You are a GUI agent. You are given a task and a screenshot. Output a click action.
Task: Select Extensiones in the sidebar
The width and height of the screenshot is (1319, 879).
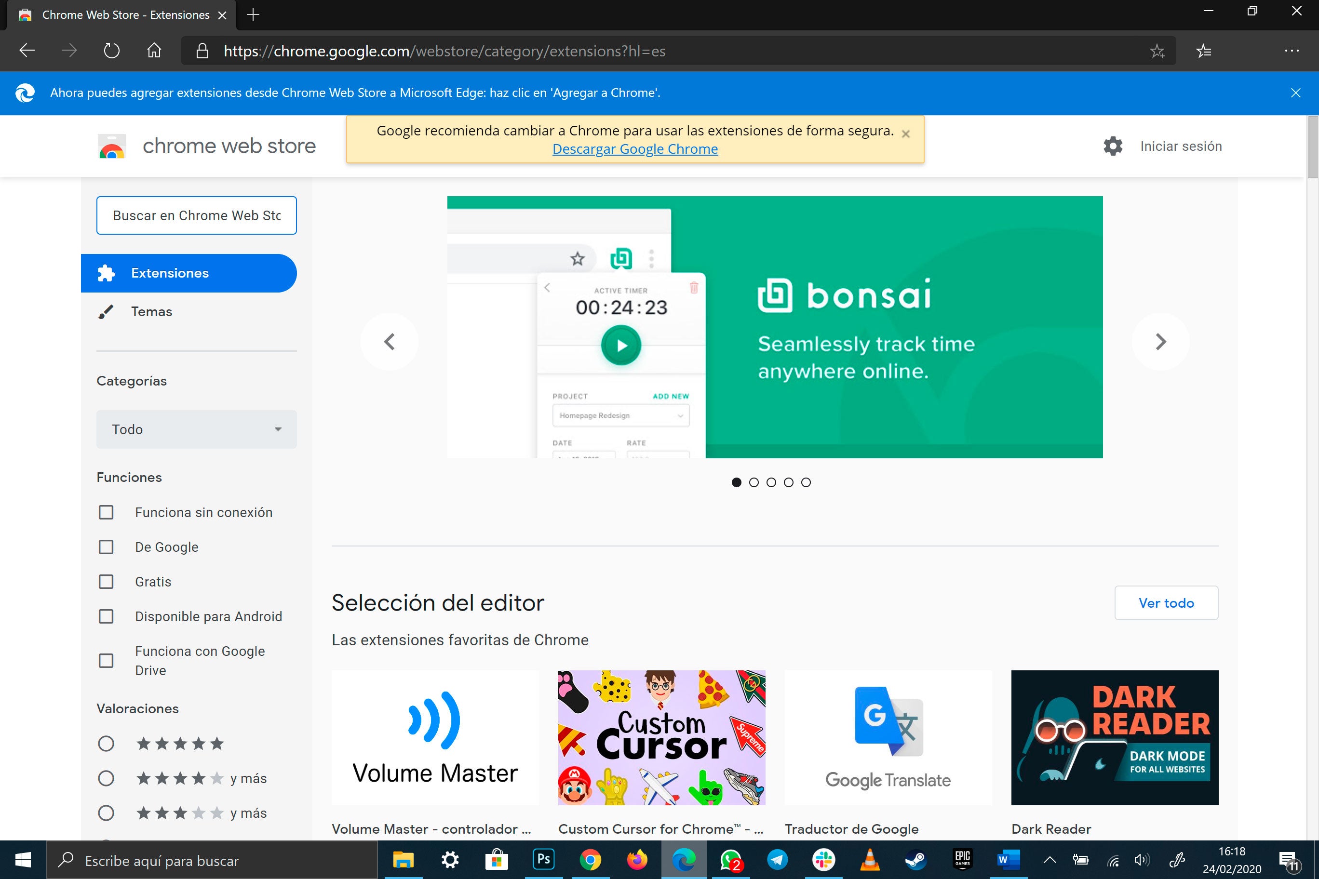(188, 273)
